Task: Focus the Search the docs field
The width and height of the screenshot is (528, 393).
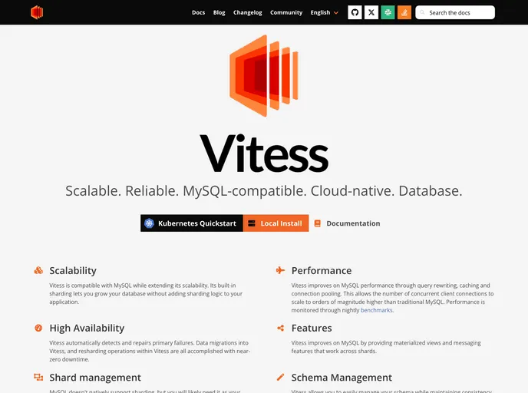Action: 455,12
